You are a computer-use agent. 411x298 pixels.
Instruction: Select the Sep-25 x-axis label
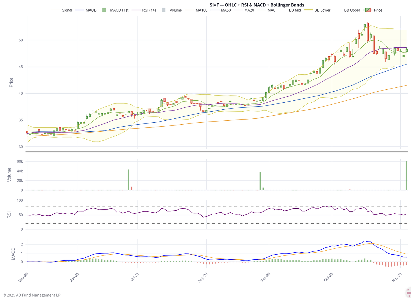tap(265, 278)
